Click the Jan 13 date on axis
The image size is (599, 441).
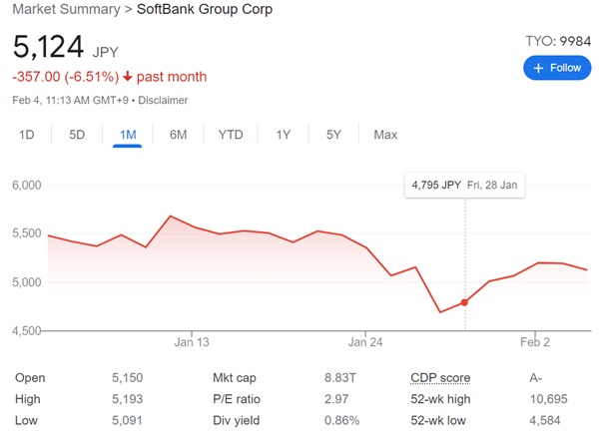[x=191, y=342]
